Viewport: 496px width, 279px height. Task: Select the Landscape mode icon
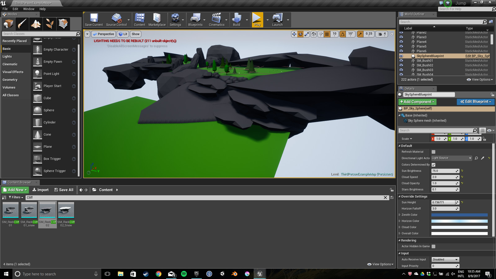pos(36,24)
